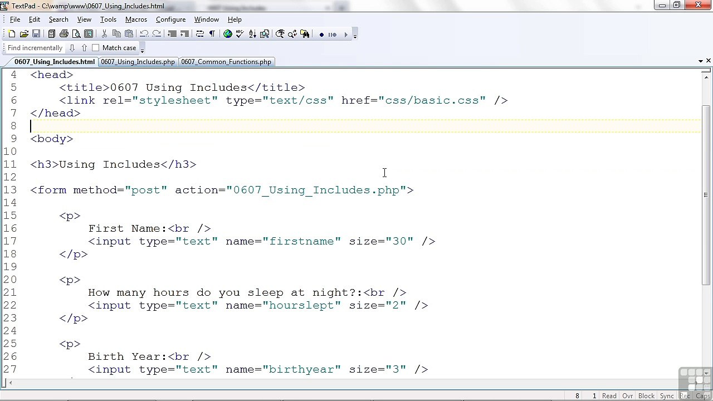Open the Edit menu
This screenshot has width=713, height=401.
pyautogui.click(x=35, y=19)
